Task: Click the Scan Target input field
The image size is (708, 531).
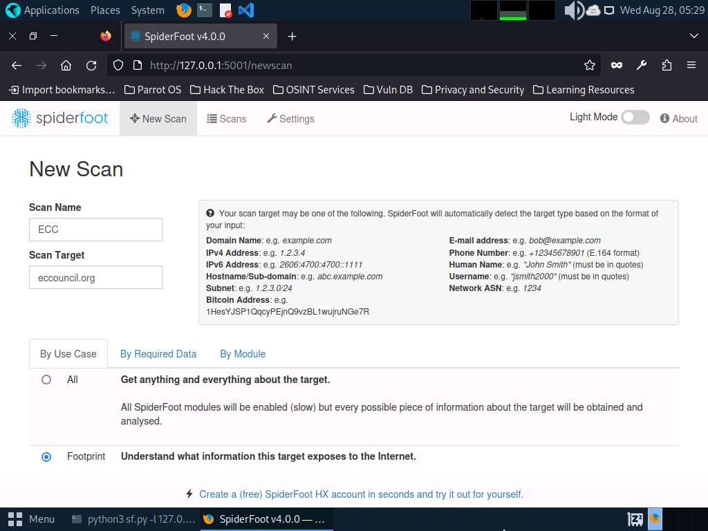Action: [95, 277]
